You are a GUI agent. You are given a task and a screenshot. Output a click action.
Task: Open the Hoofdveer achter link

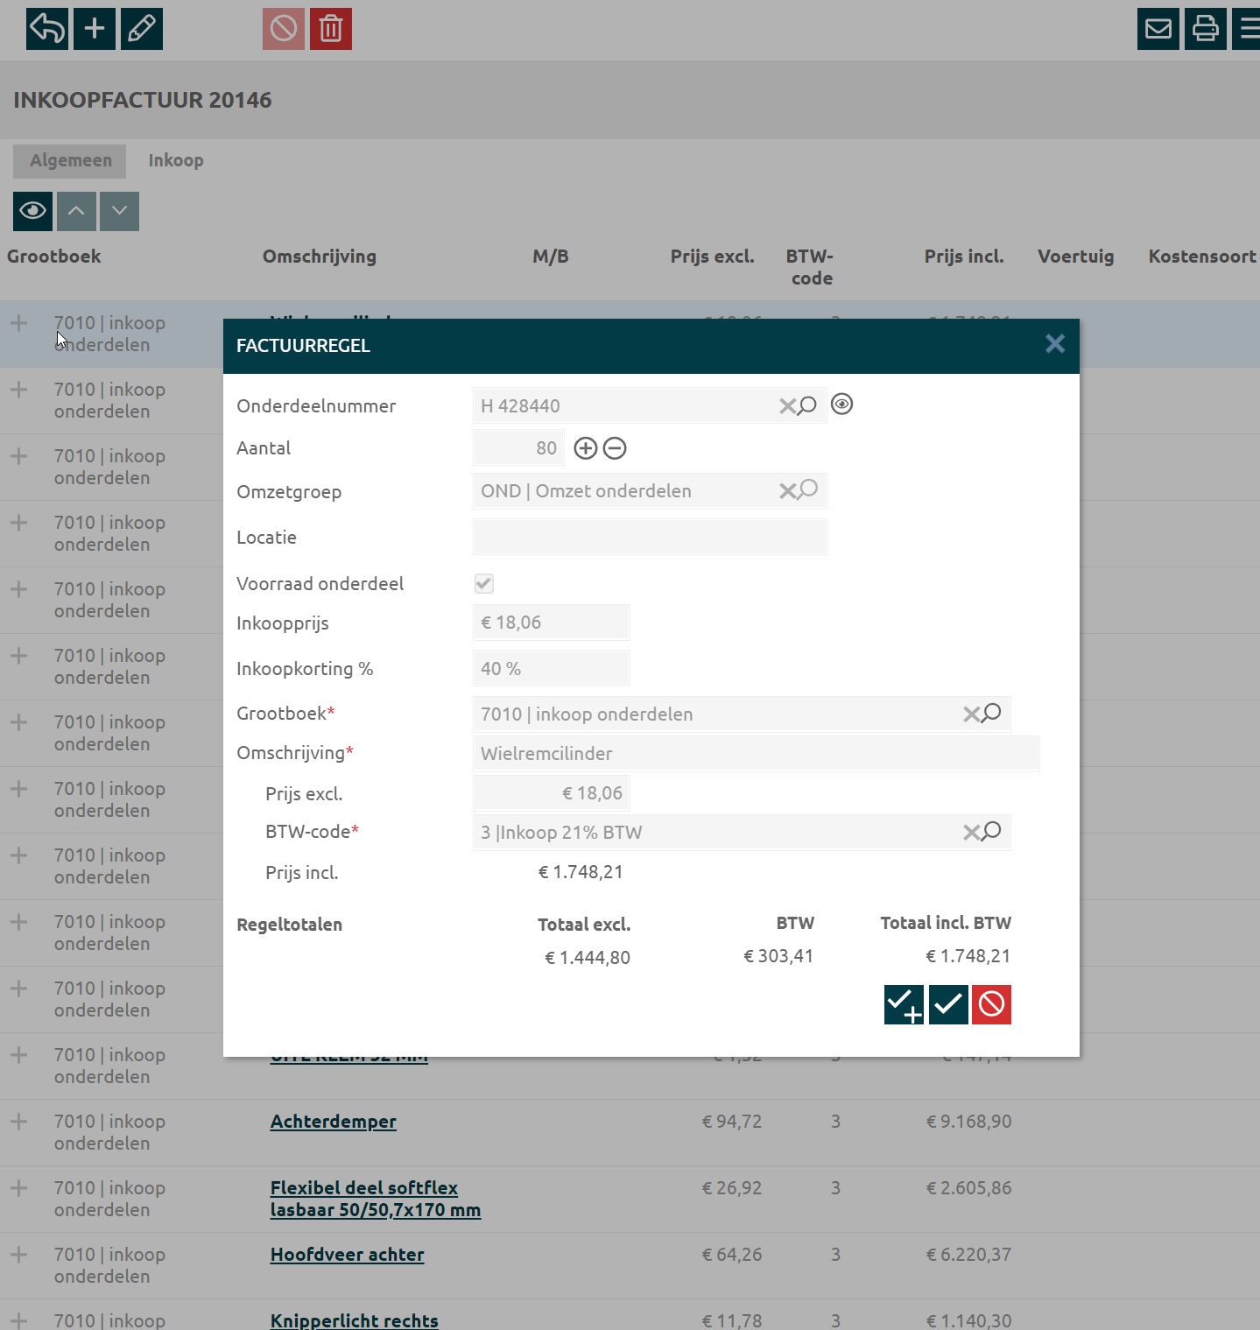pos(347,1255)
